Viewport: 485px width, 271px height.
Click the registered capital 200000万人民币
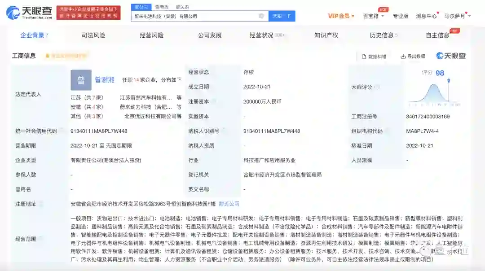coord(262,102)
